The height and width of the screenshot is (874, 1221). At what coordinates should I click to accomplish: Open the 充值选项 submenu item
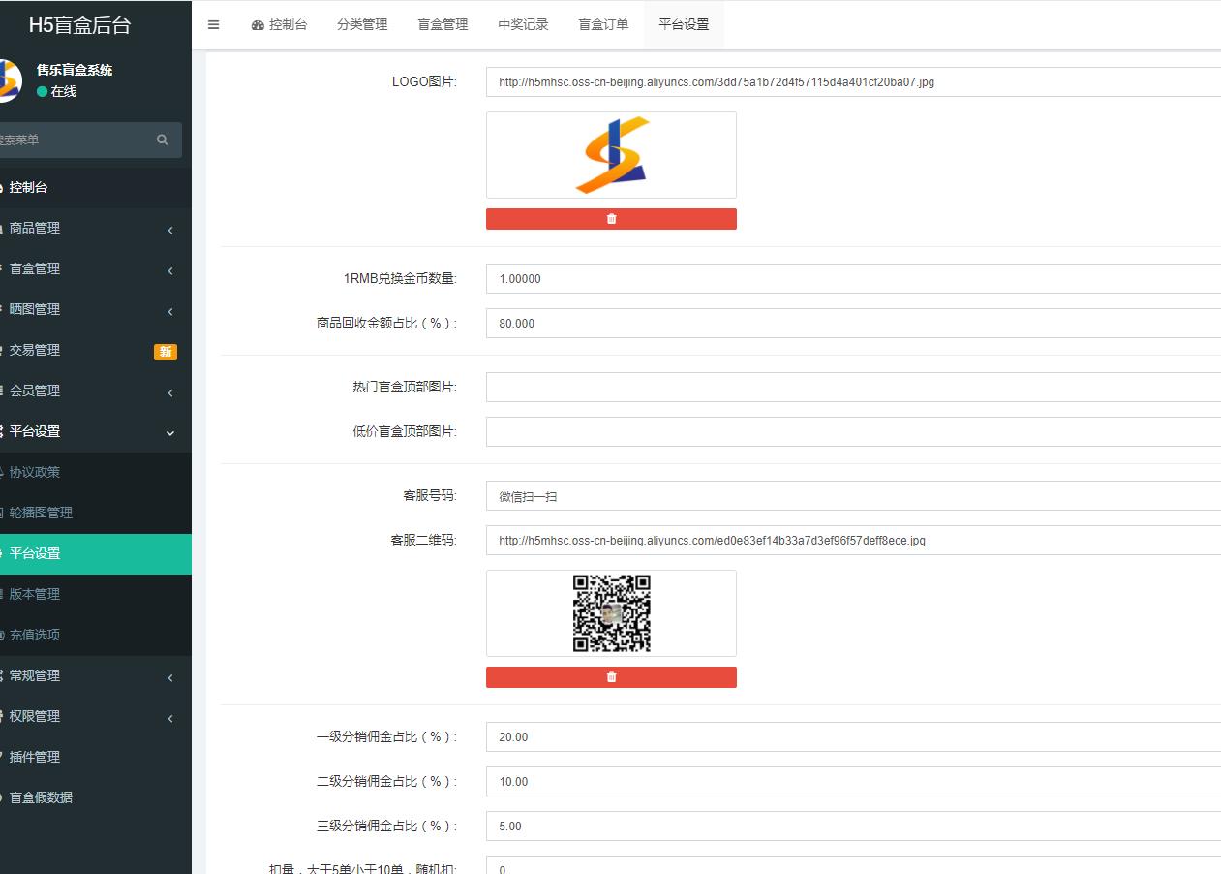96,636
